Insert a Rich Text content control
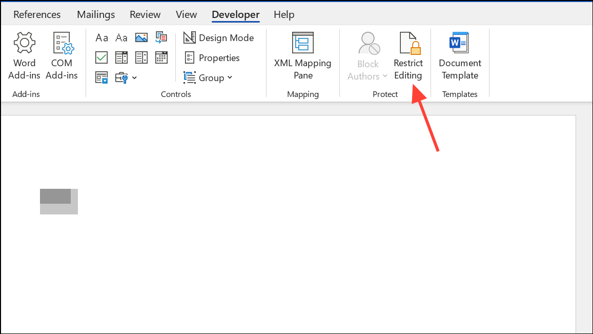The image size is (593, 334). pos(101,37)
